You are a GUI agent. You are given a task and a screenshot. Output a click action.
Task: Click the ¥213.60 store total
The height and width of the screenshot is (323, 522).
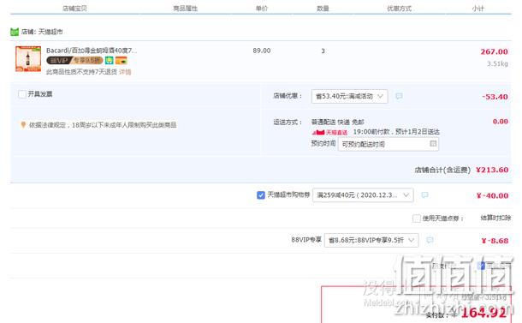click(x=492, y=170)
